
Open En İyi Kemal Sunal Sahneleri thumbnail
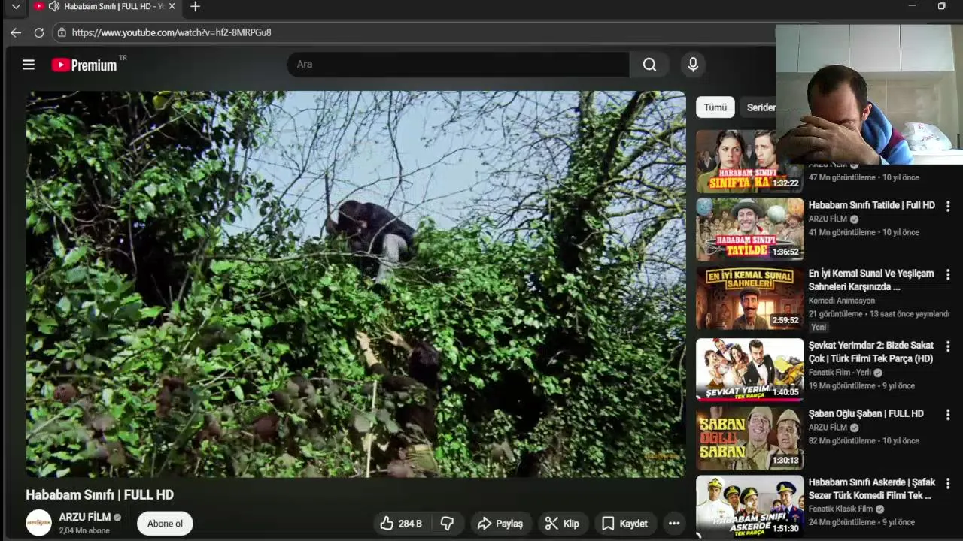tap(749, 298)
